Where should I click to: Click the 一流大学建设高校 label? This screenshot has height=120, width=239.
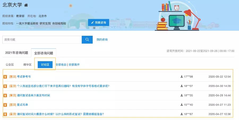(27, 23)
